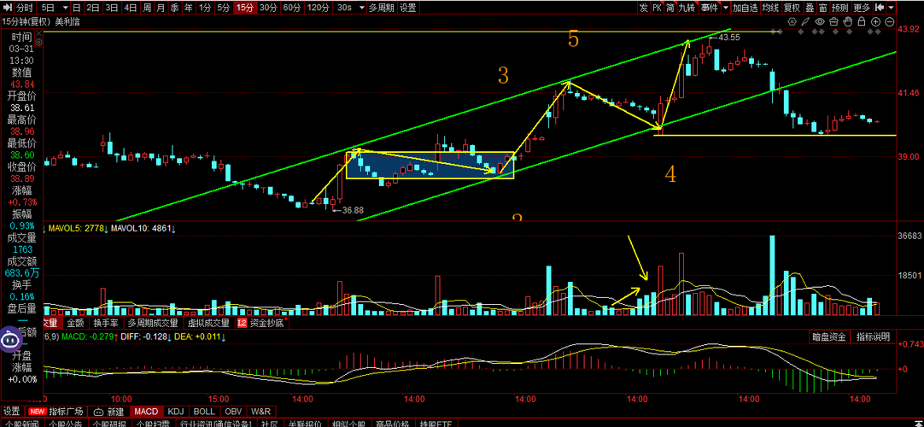Zoom in with the plus circle icon
This screenshot has width=924, height=427.
pyautogui.click(x=876, y=22)
